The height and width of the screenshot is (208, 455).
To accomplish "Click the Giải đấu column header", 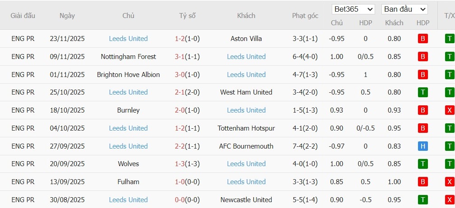I will 23,16.
